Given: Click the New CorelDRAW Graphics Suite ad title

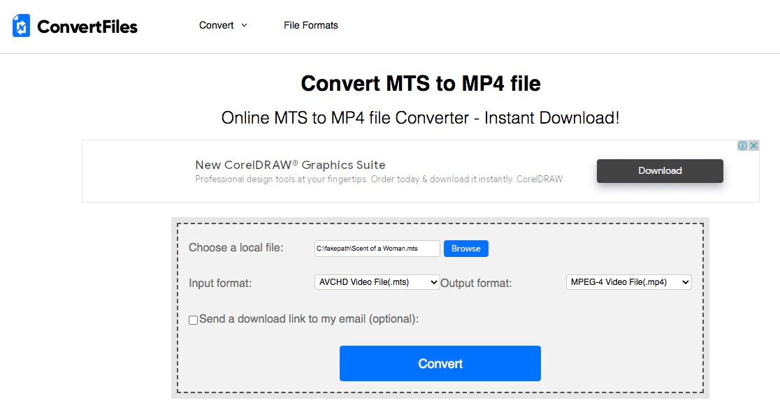Looking at the screenshot, I should pos(290,165).
